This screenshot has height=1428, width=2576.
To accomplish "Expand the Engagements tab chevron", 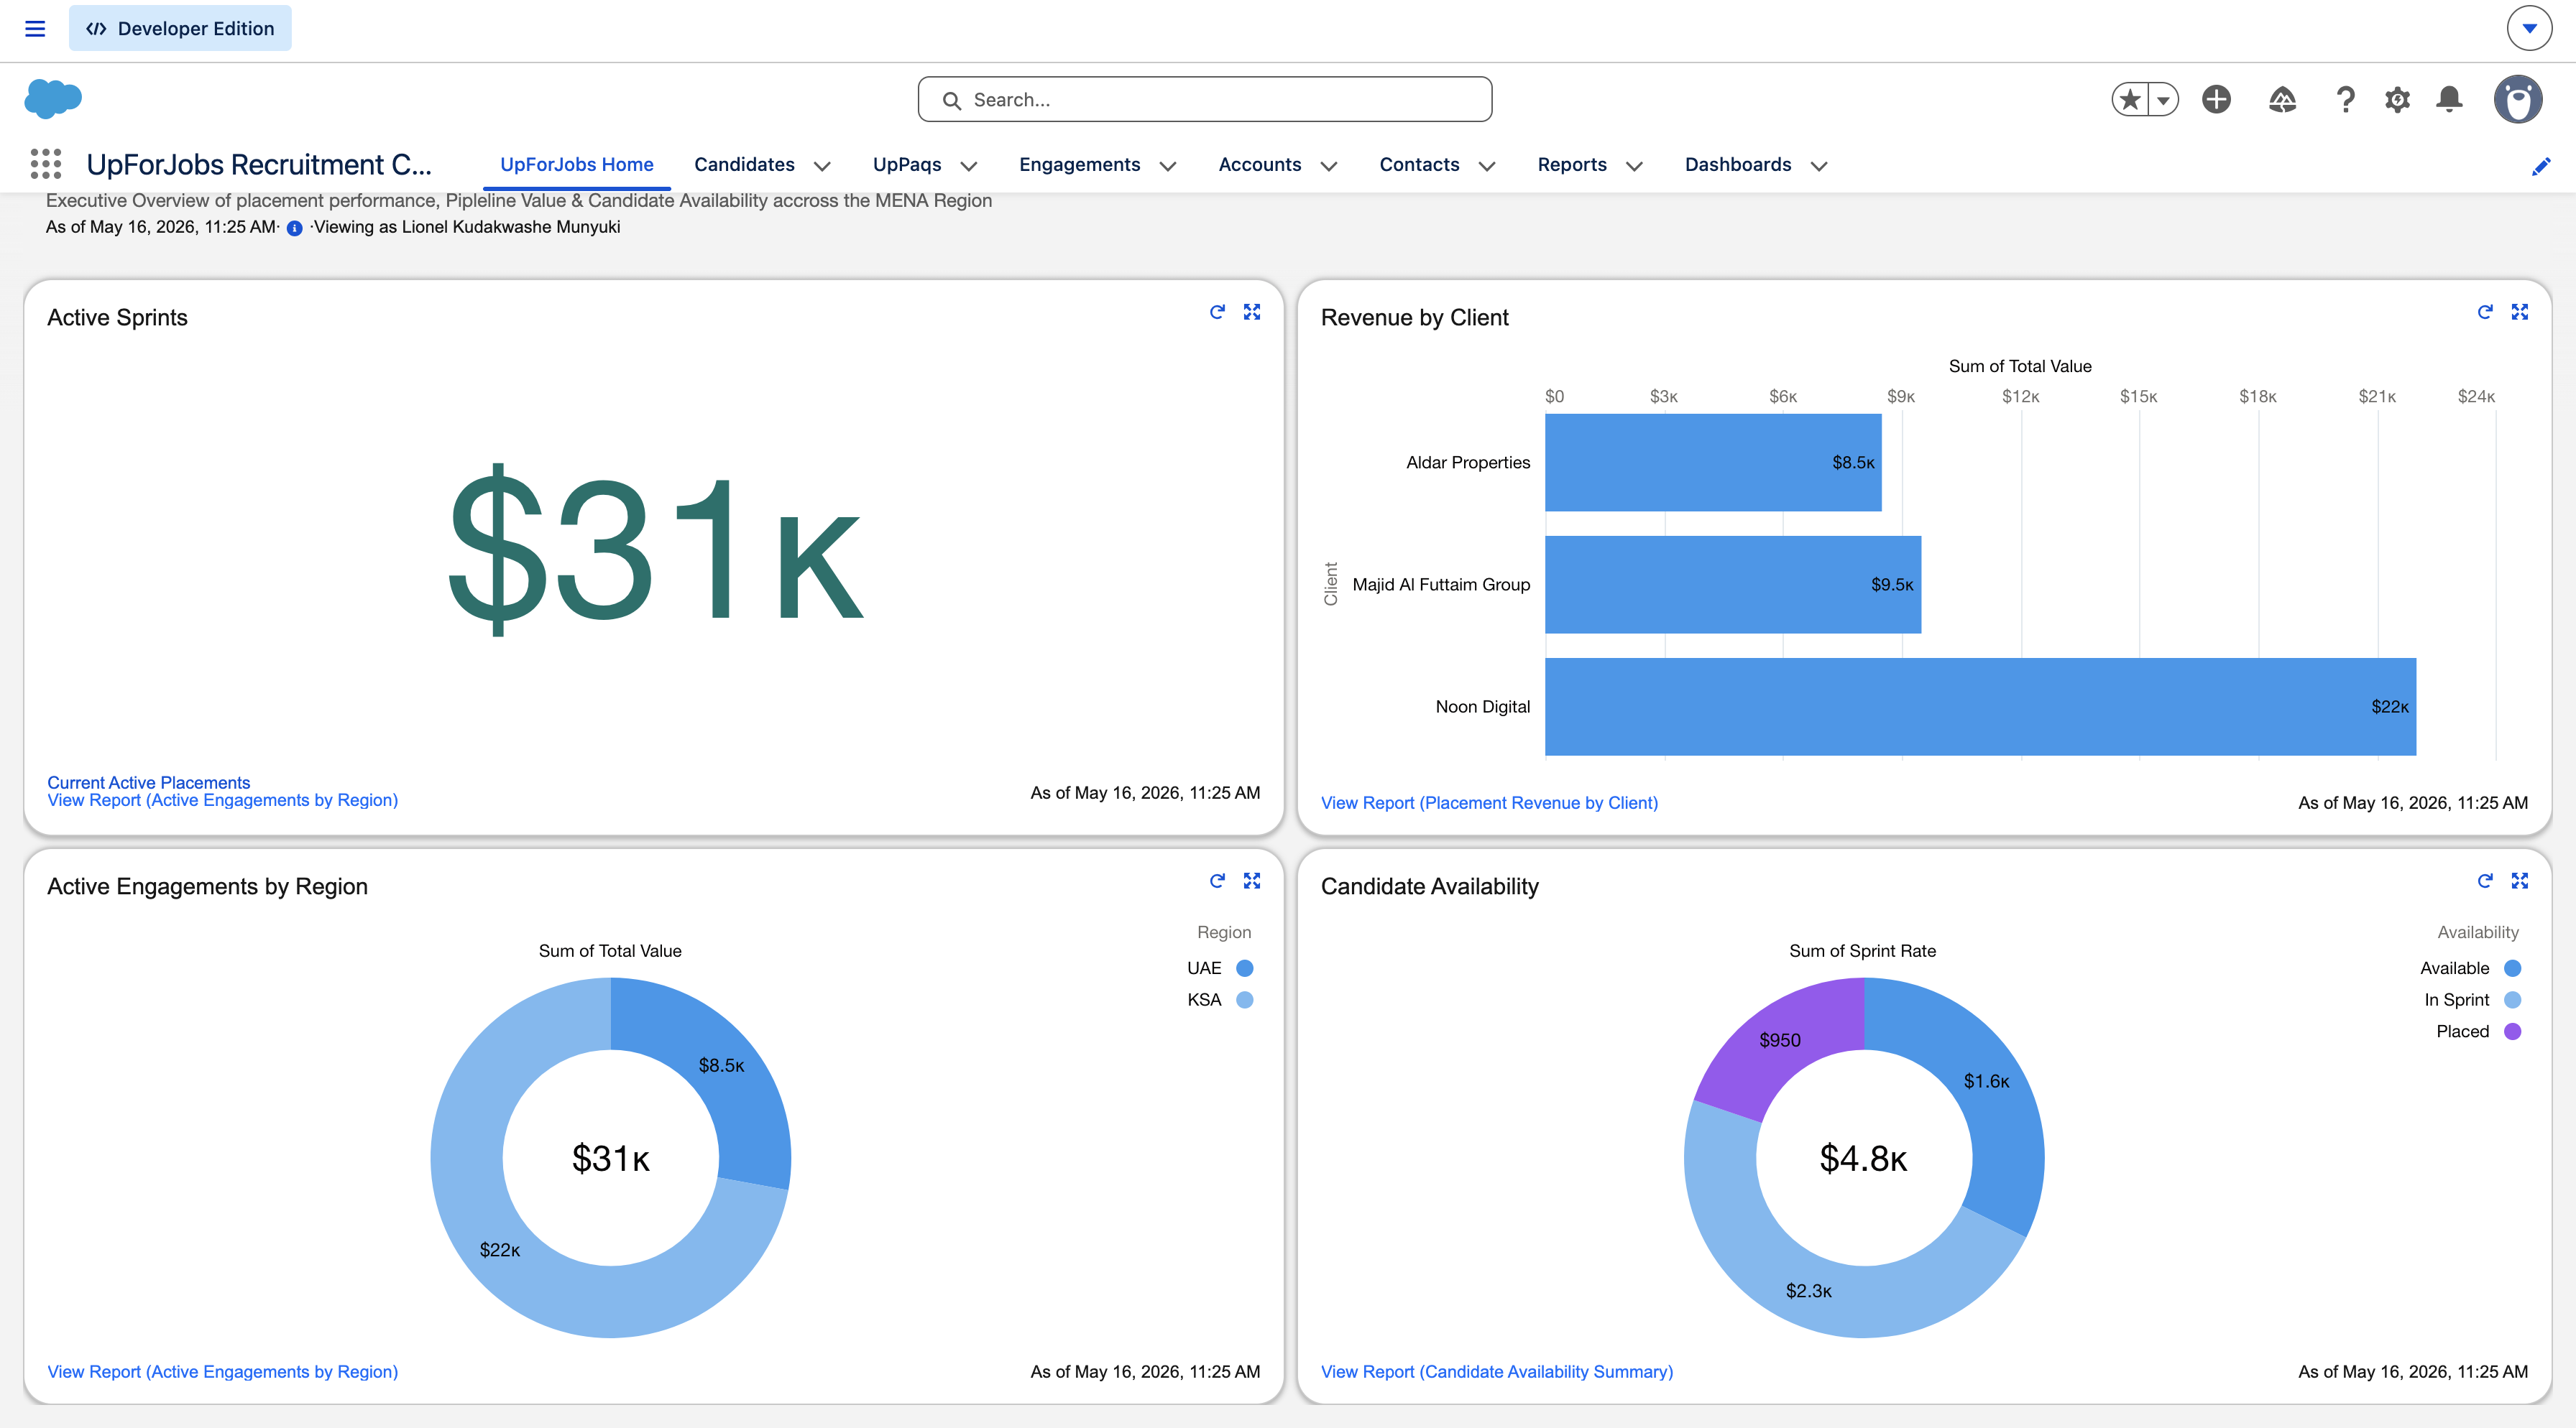I will click(1167, 166).
